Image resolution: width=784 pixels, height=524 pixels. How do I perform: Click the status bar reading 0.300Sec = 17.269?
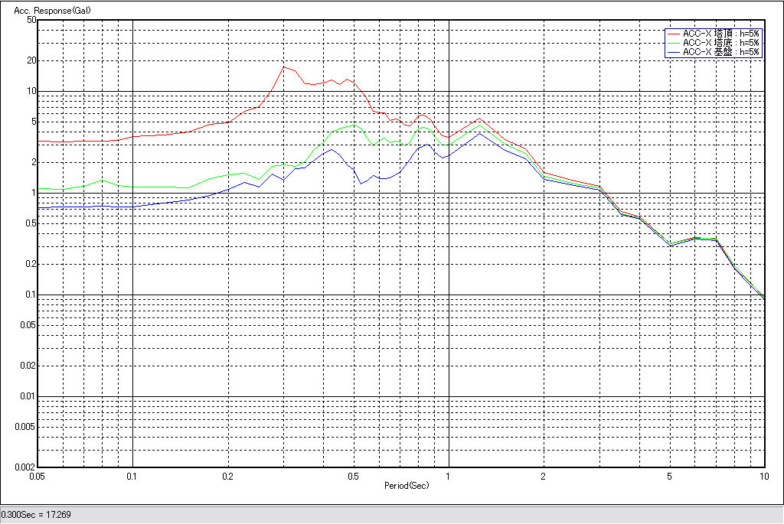(36, 514)
